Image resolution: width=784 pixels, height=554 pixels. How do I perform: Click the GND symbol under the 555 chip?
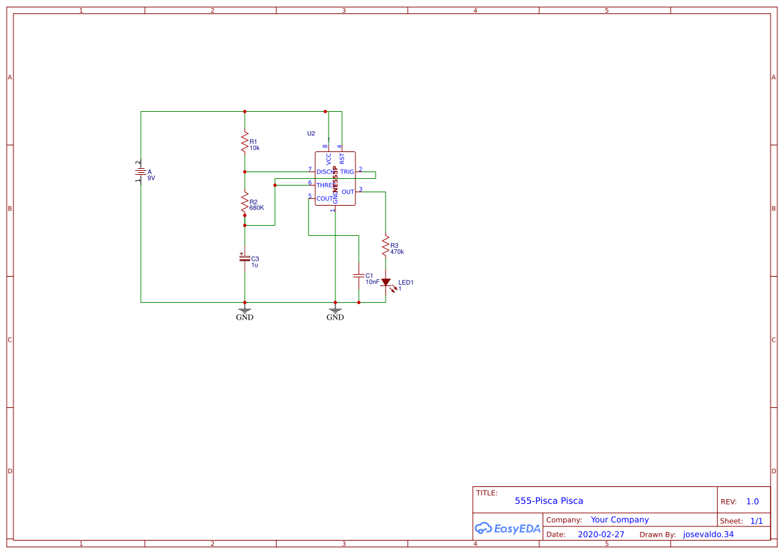[x=335, y=310]
